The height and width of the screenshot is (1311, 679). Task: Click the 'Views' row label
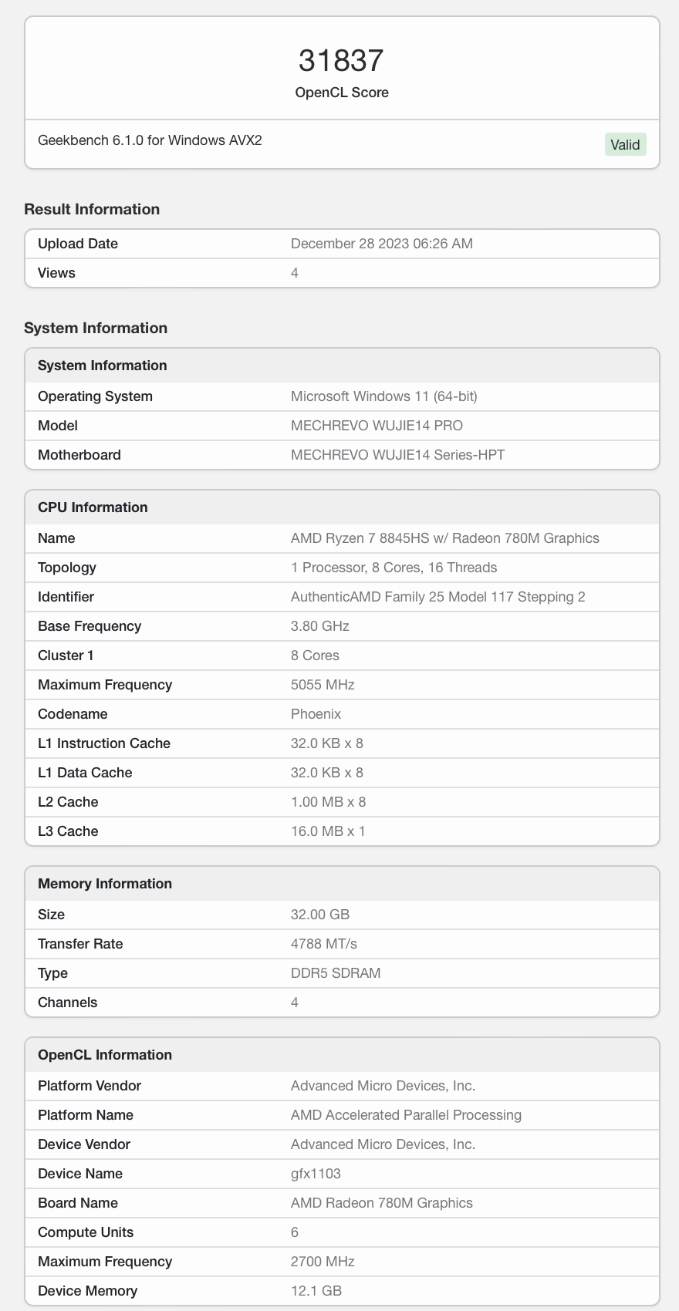[x=56, y=273]
